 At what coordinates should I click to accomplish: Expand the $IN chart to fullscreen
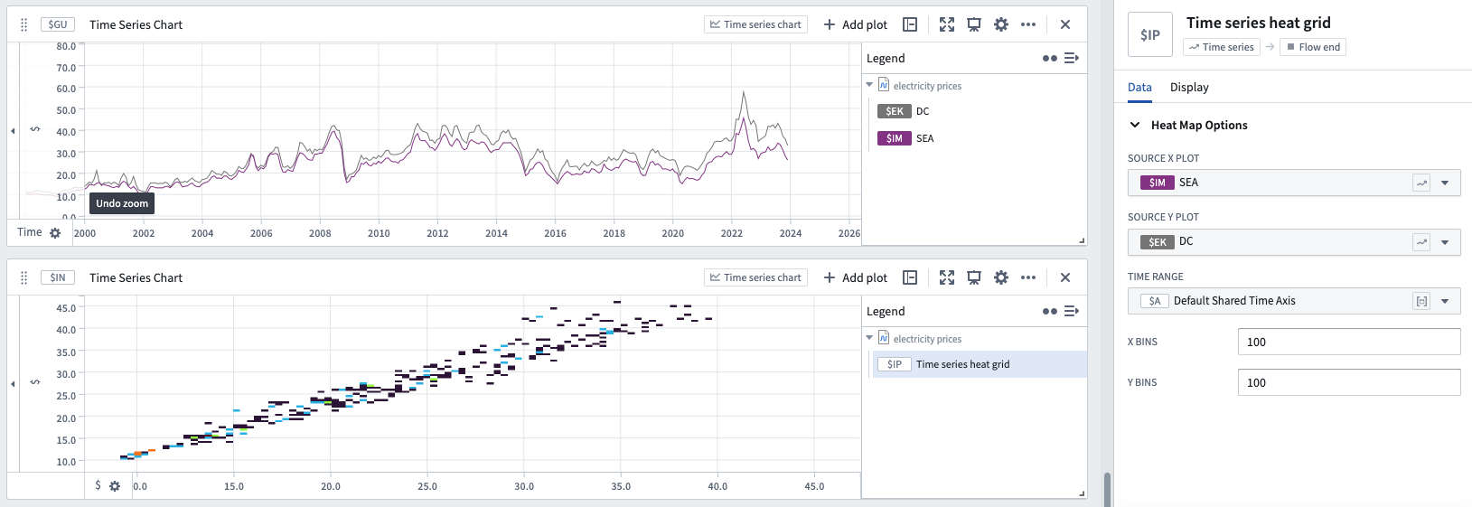point(947,277)
